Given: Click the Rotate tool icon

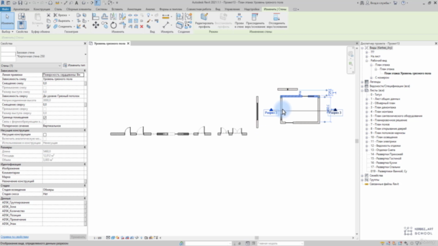Looking at the screenshot, I should (x=114, y=25).
